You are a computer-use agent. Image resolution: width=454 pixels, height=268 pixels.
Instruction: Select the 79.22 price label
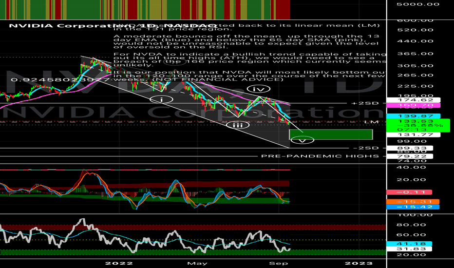[x=410, y=156]
